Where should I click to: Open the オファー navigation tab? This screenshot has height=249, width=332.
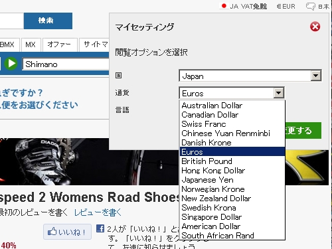coord(60,44)
